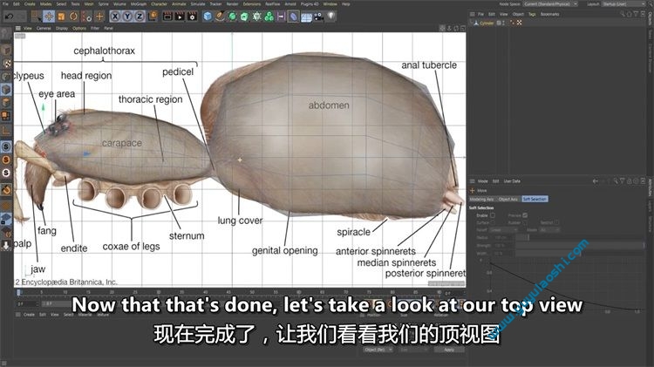Switch to Modeling Axis tab
Screen dimensions: 654x367
point(481,200)
